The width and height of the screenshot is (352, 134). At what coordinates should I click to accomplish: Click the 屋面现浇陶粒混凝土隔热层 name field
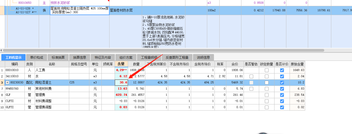click(80, 10)
